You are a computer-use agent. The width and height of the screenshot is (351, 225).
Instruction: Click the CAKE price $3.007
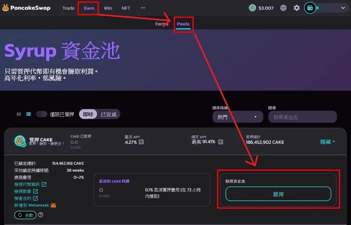click(x=266, y=8)
